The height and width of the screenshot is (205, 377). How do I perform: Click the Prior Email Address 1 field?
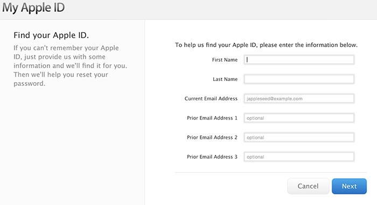click(x=299, y=118)
